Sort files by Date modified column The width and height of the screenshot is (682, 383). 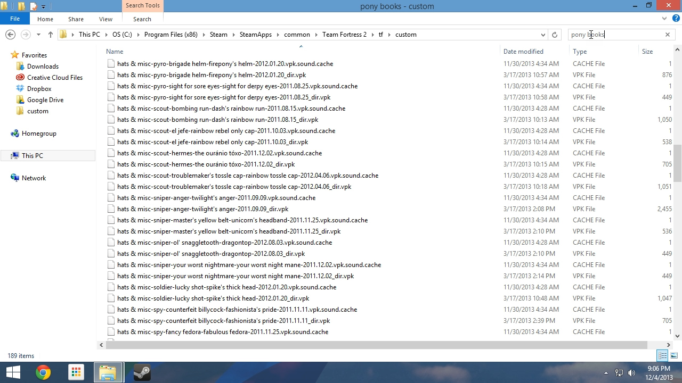pyautogui.click(x=523, y=52)
